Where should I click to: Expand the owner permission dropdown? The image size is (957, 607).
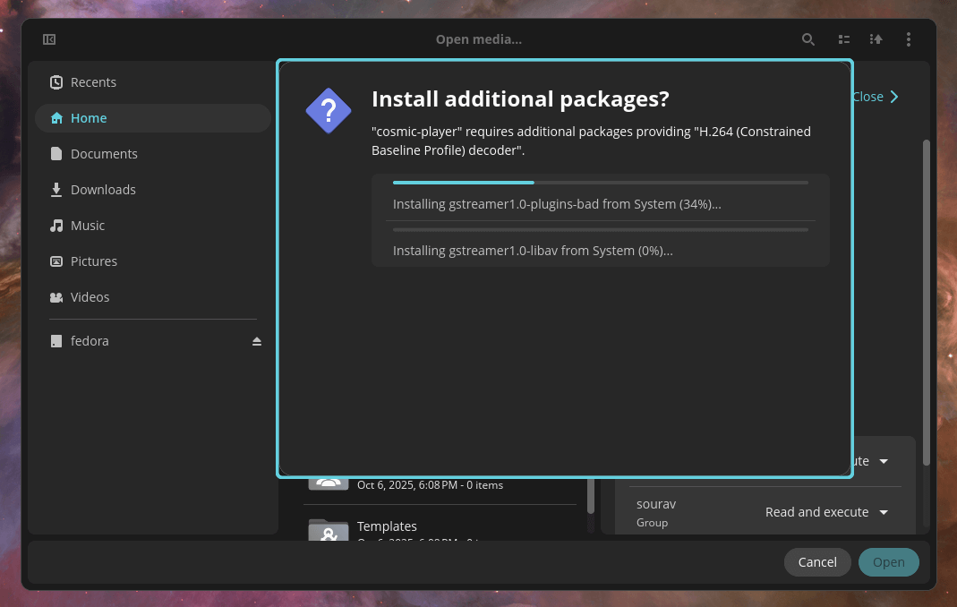(x=882, y=460)
